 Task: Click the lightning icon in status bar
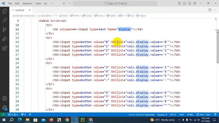30,114
